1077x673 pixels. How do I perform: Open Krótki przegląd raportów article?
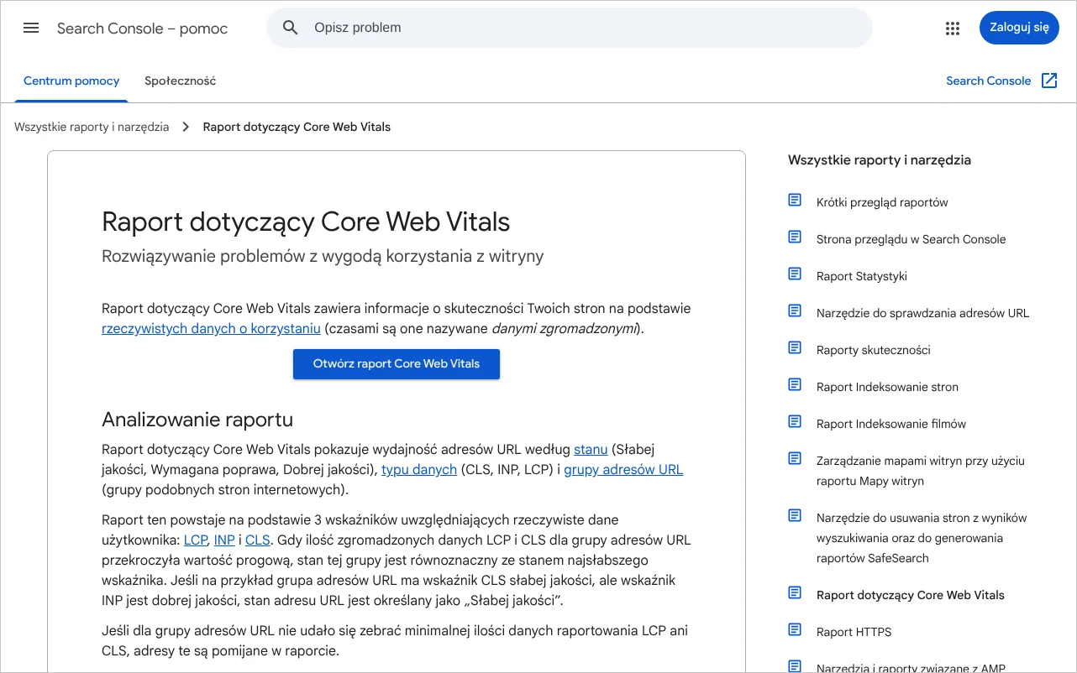[882, 202]
